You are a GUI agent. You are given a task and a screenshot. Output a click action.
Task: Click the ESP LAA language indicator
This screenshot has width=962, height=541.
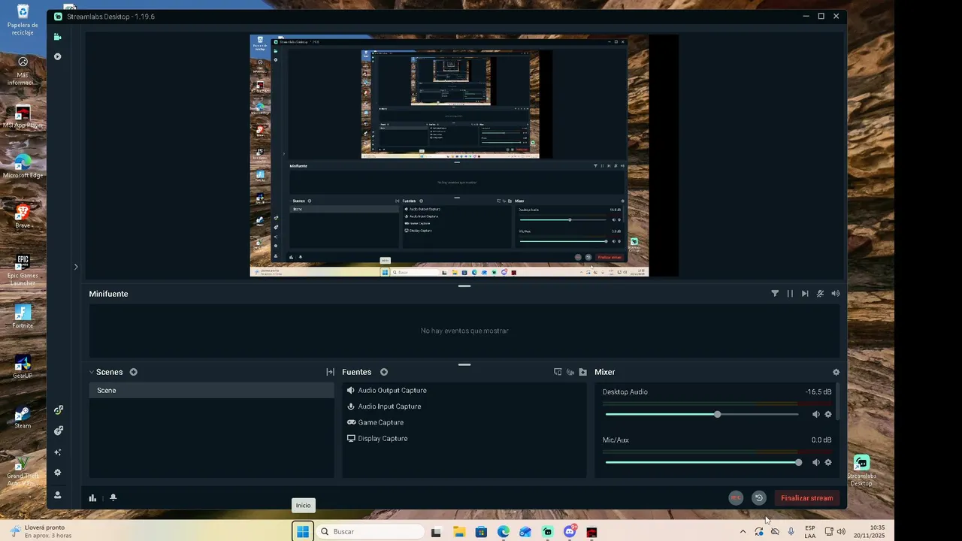[810, 531]
